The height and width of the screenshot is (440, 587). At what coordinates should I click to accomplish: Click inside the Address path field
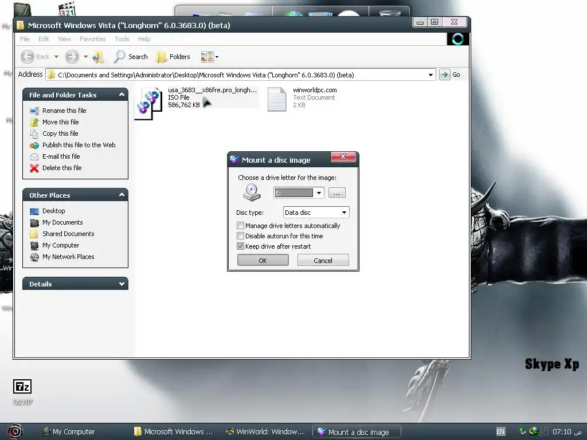240,75
